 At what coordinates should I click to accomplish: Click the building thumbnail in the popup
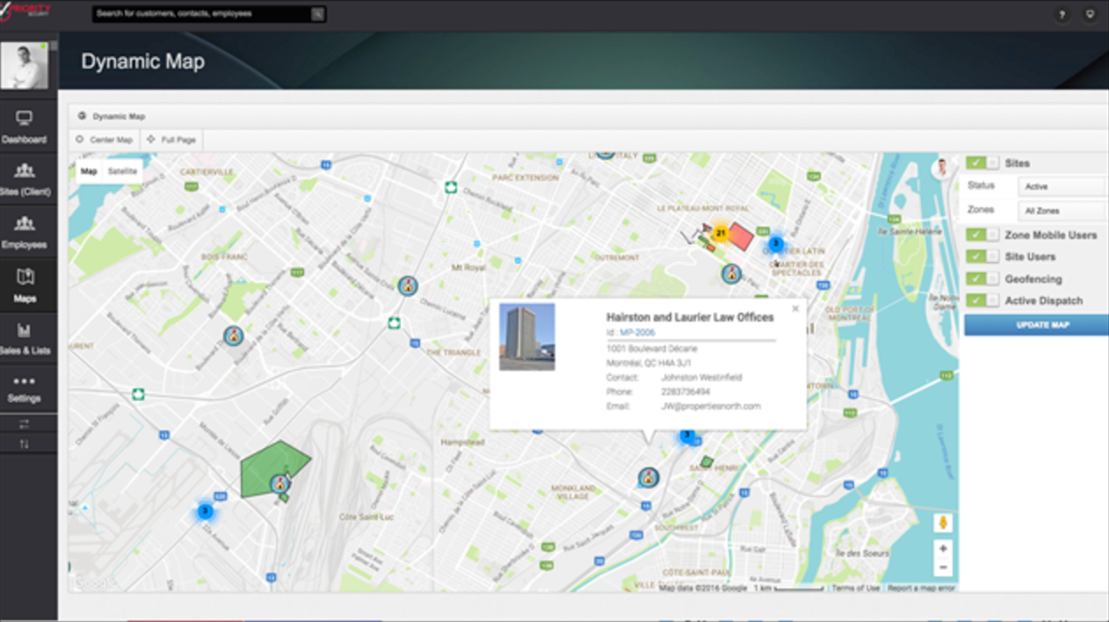(x=527, y=336)
